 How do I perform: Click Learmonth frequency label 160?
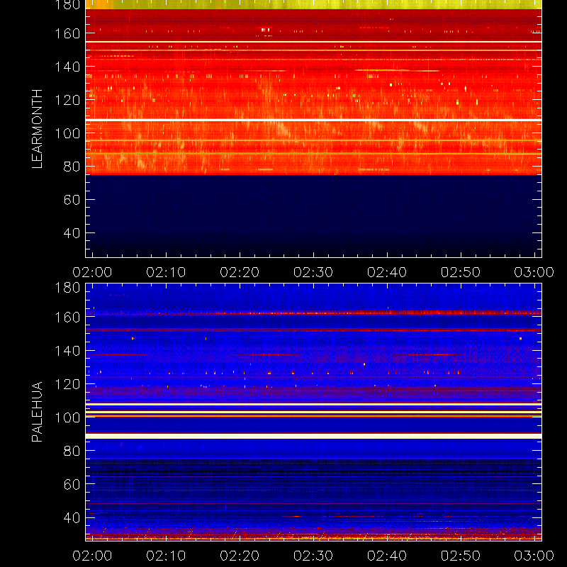(x=67, y=33)
